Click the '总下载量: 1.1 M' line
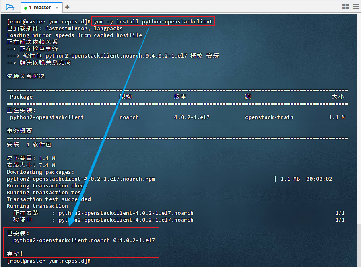Viewport: 361px width, 267px height. coord(31,158)
